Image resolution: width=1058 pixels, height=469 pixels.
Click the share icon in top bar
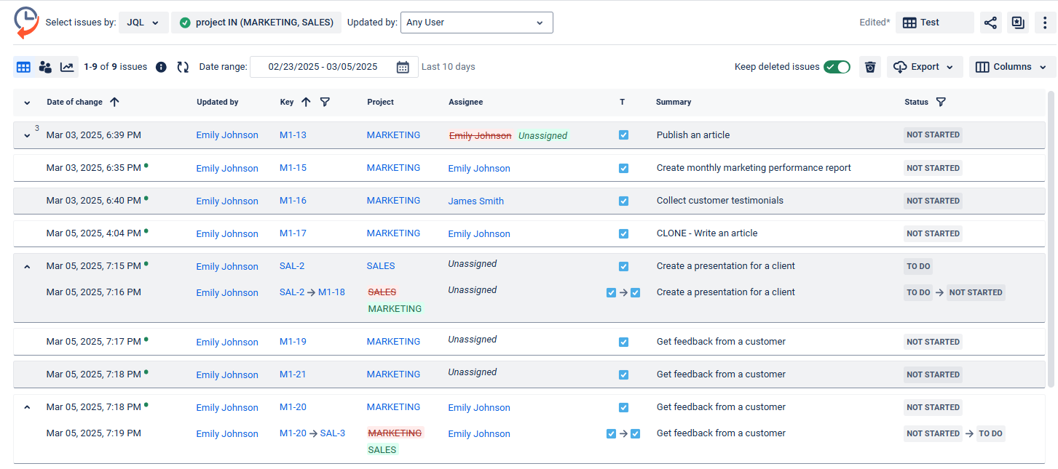[x=990, y=23]
